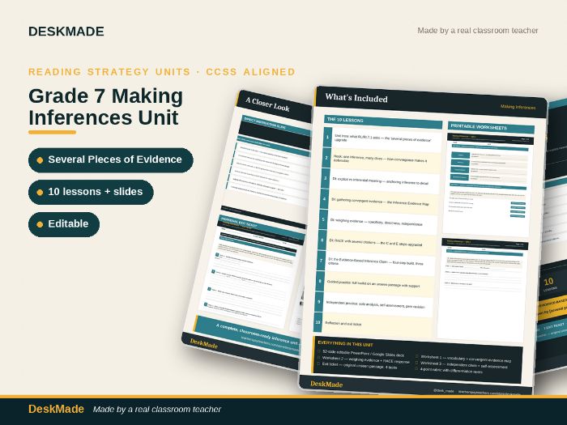
Task: Open the EVERYTHING IN THIS UNIT heading
Action: click(x=345, y=344)
